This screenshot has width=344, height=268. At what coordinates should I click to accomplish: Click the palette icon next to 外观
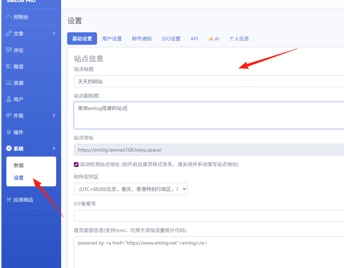(x=9, y=115)
